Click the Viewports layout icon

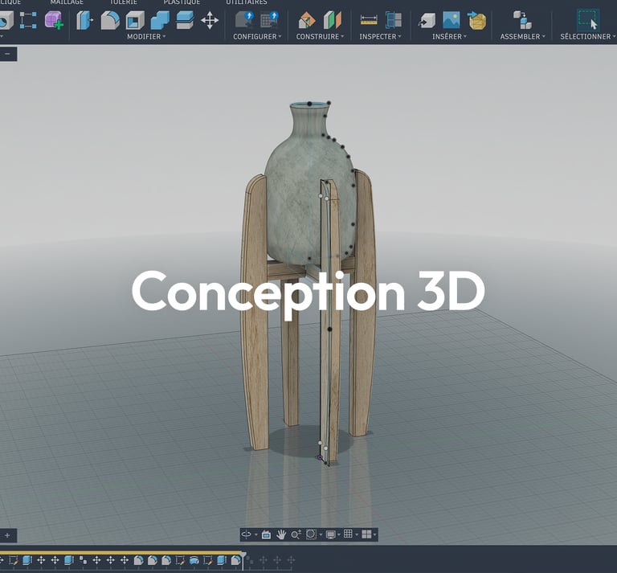coord(366,534)
